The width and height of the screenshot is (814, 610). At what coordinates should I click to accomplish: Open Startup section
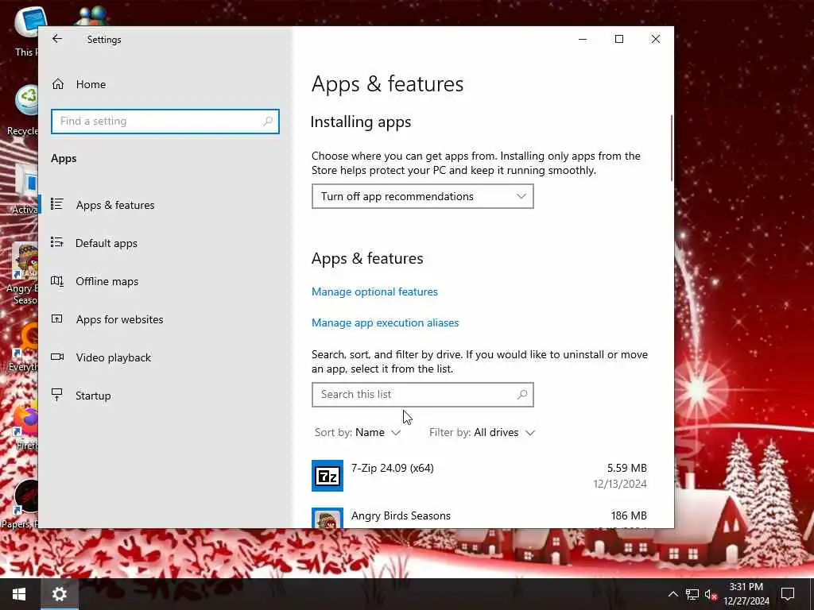click(165, 396)
